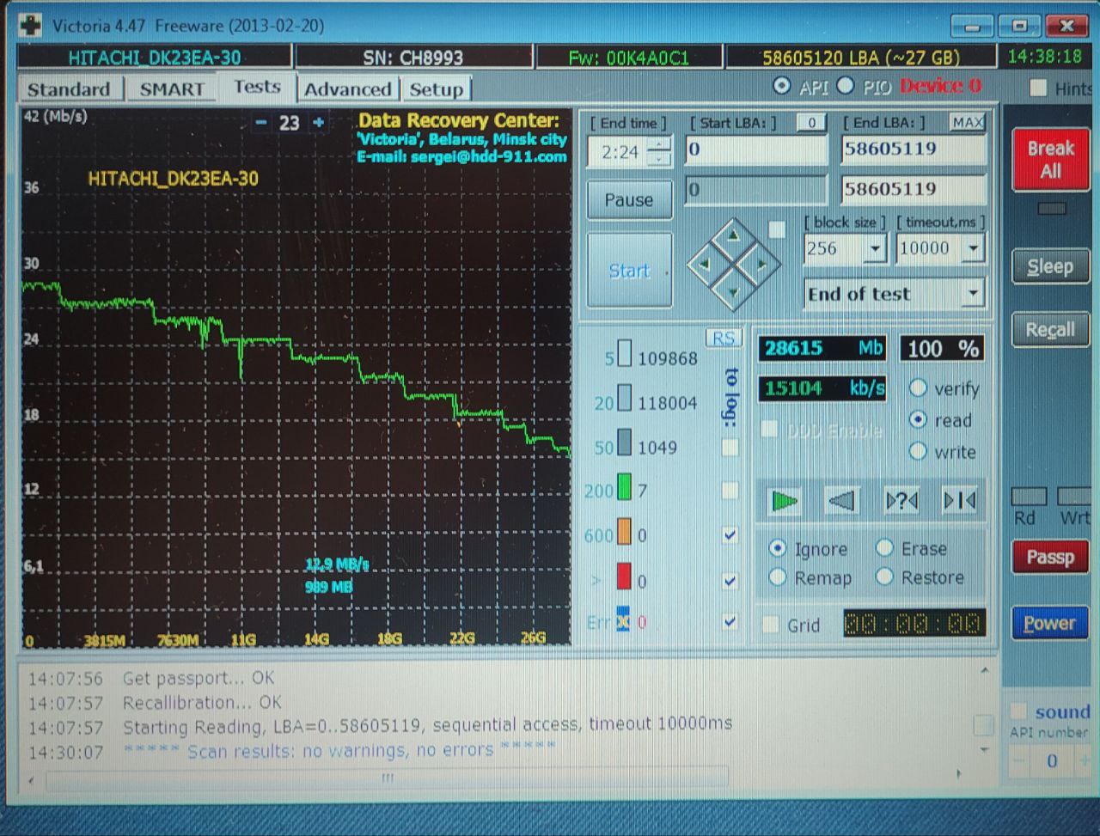Screen dimensions: 1100x836
Task: Switch to the SMART tab
Action: 172,88
